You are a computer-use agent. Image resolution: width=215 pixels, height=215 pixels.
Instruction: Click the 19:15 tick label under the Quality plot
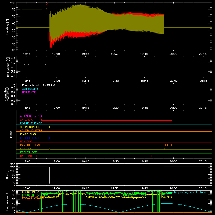click(x=85, y=188)
